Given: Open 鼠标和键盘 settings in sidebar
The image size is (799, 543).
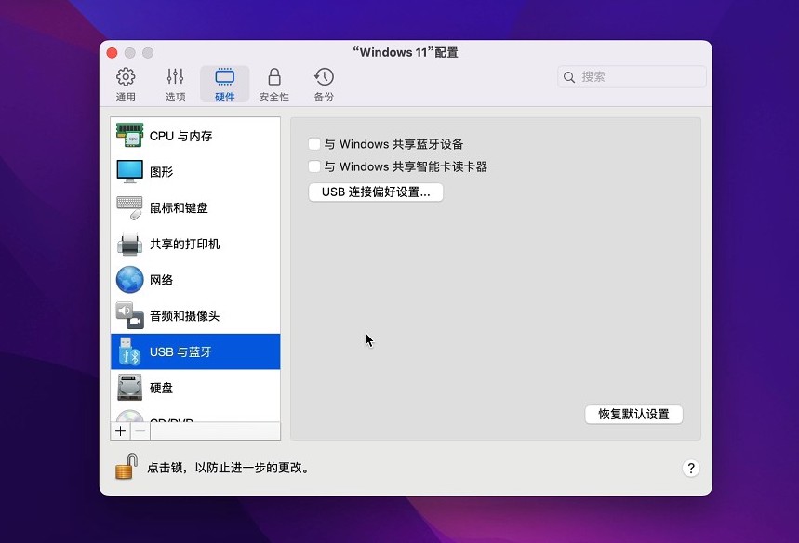Looking at the screenshot, I should pyautogui.click(x=178, y=208).
